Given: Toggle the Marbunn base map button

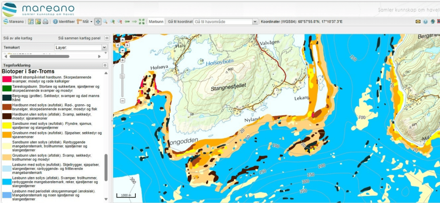Looking at the screenshot, I should pos(156,21).
